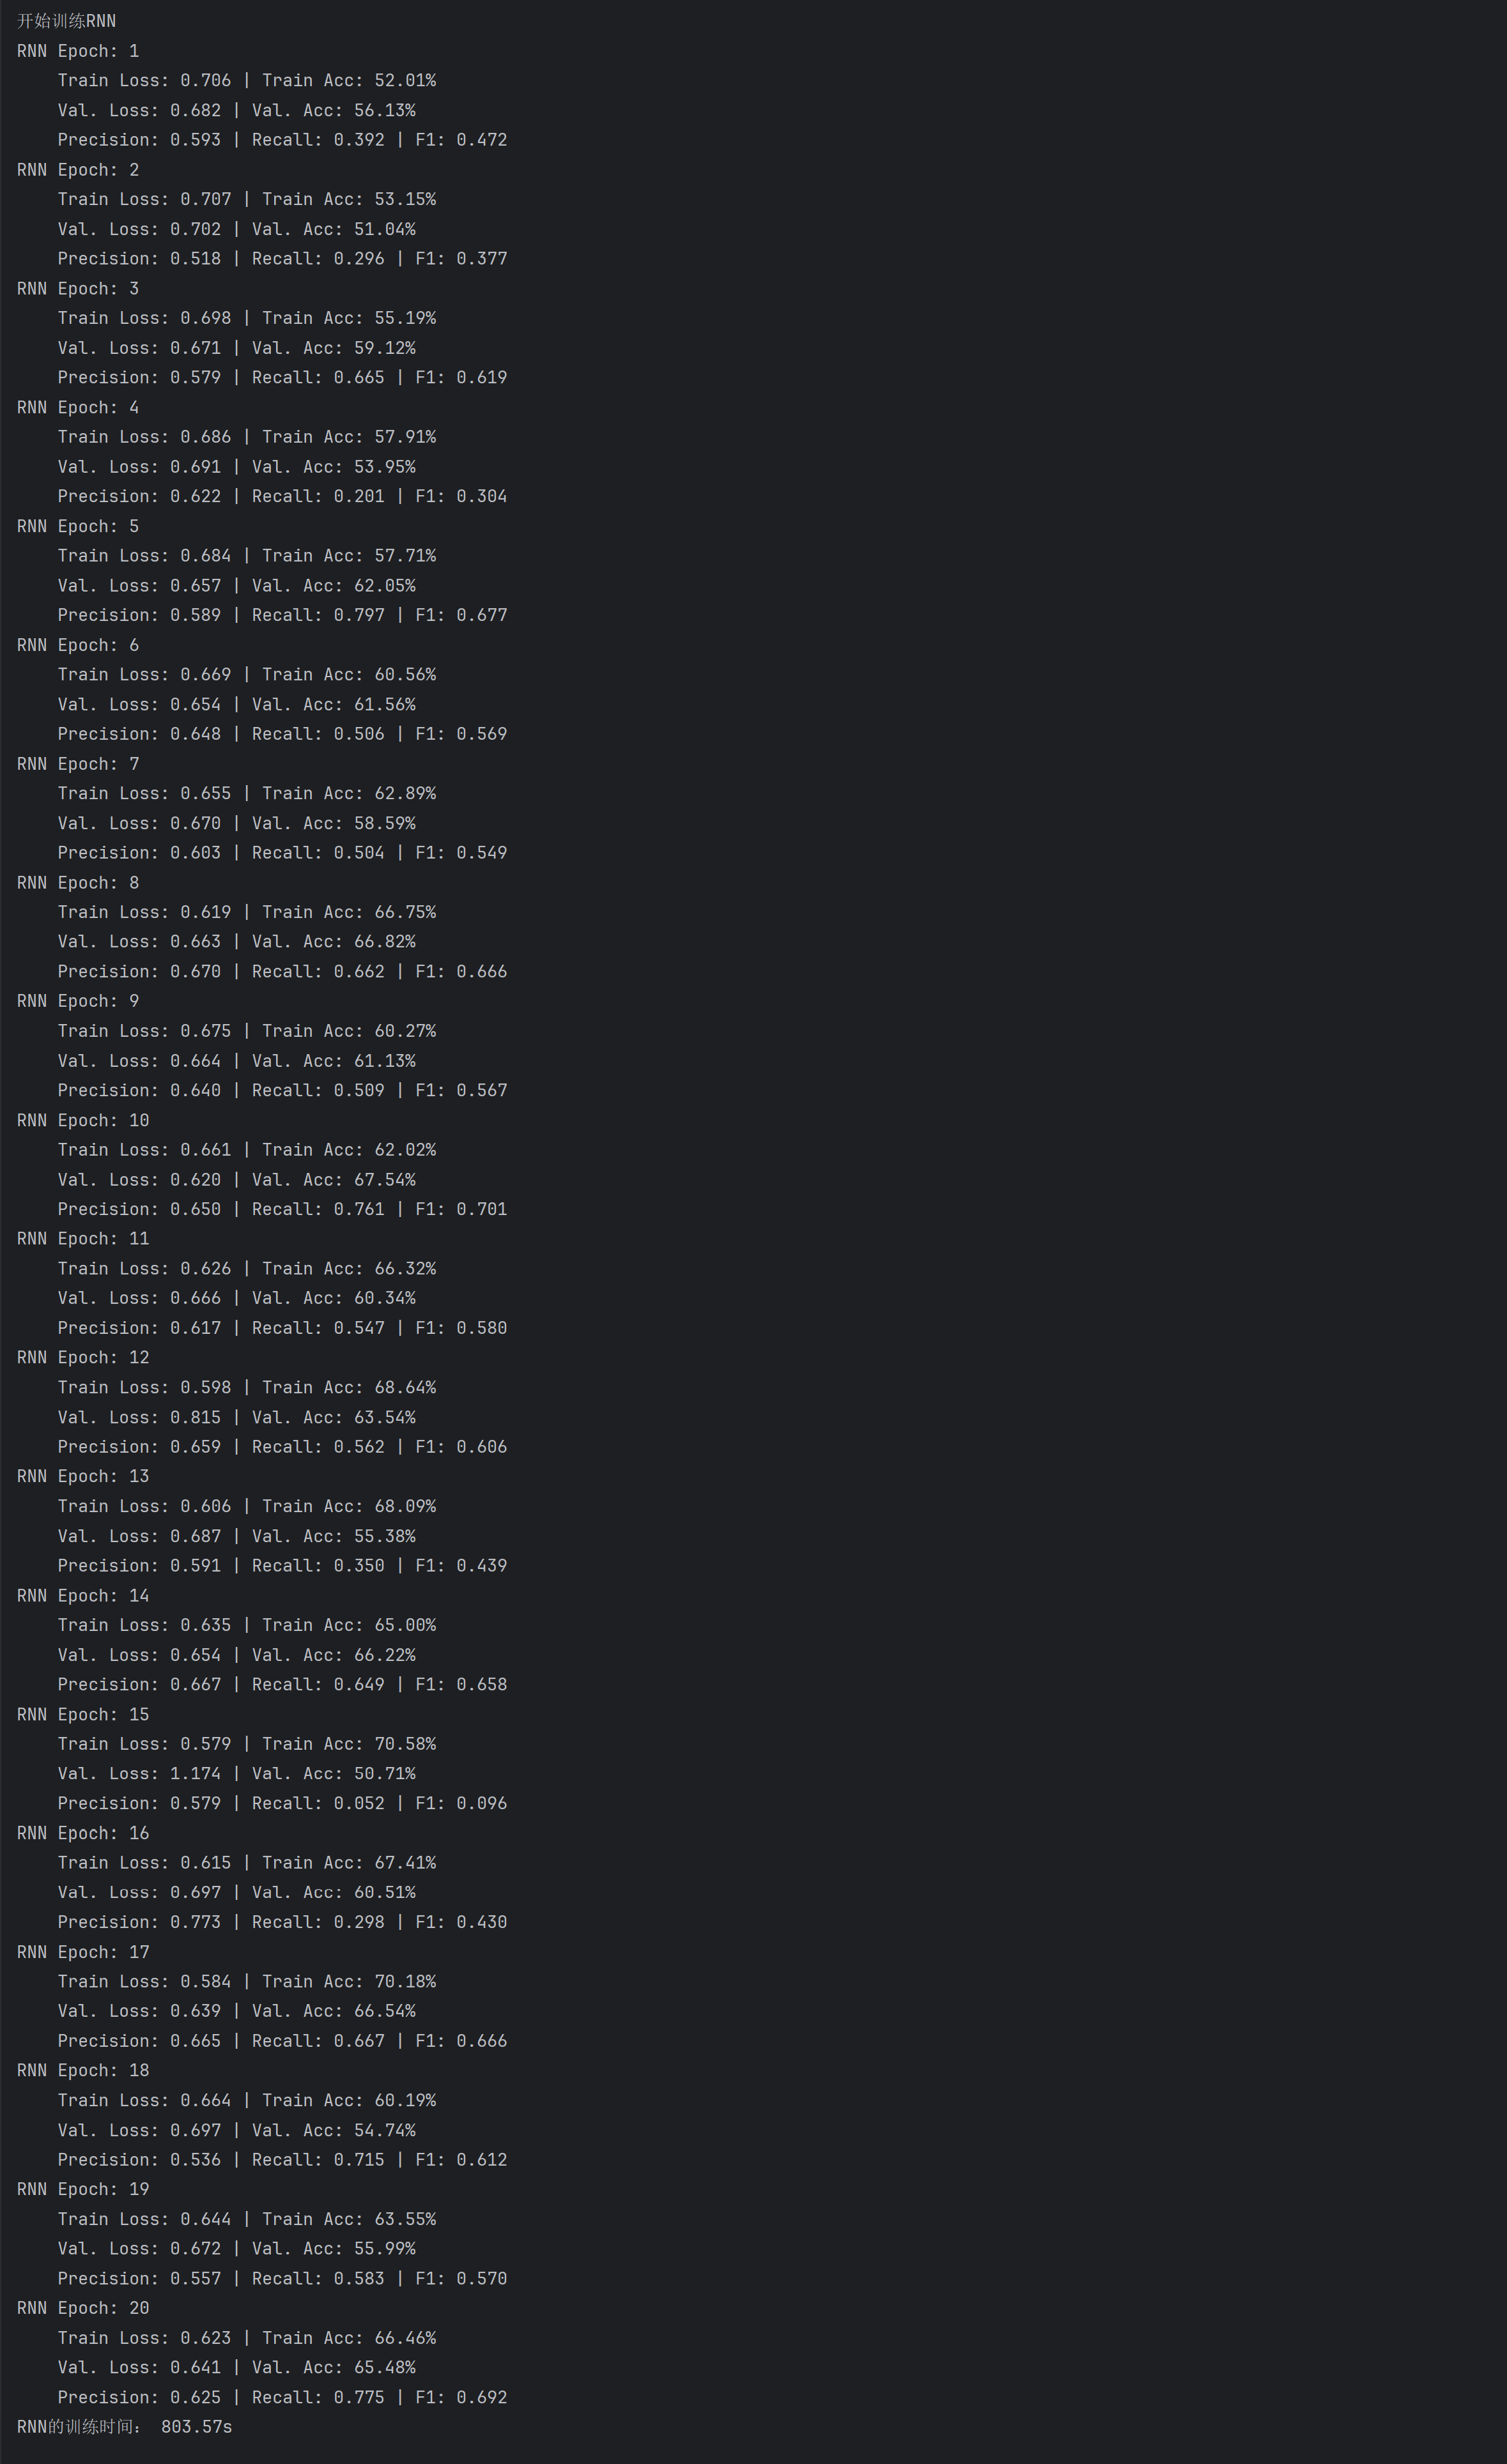
Task: Click Train Acc value 66.75%
Action: pos(405,912)
